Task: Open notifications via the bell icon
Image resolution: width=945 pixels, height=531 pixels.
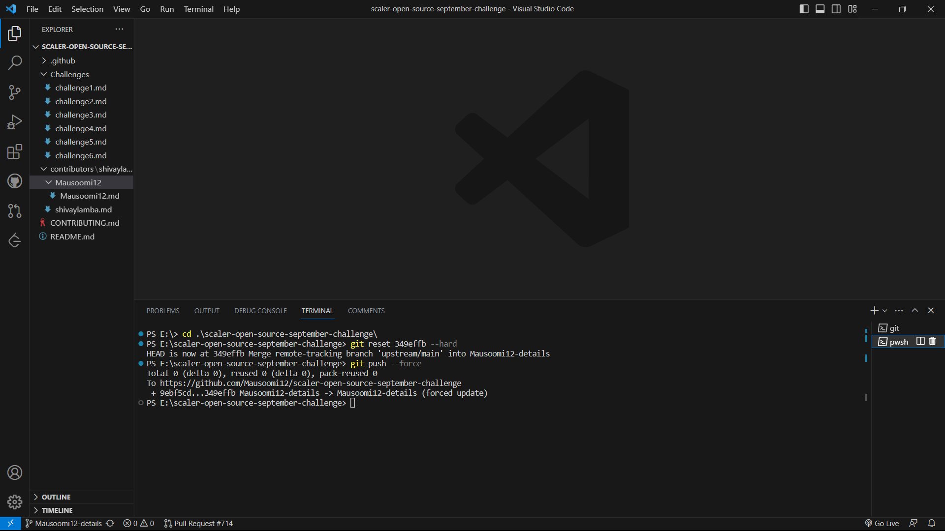Action: pyautogui.click(x=932, y=523)
